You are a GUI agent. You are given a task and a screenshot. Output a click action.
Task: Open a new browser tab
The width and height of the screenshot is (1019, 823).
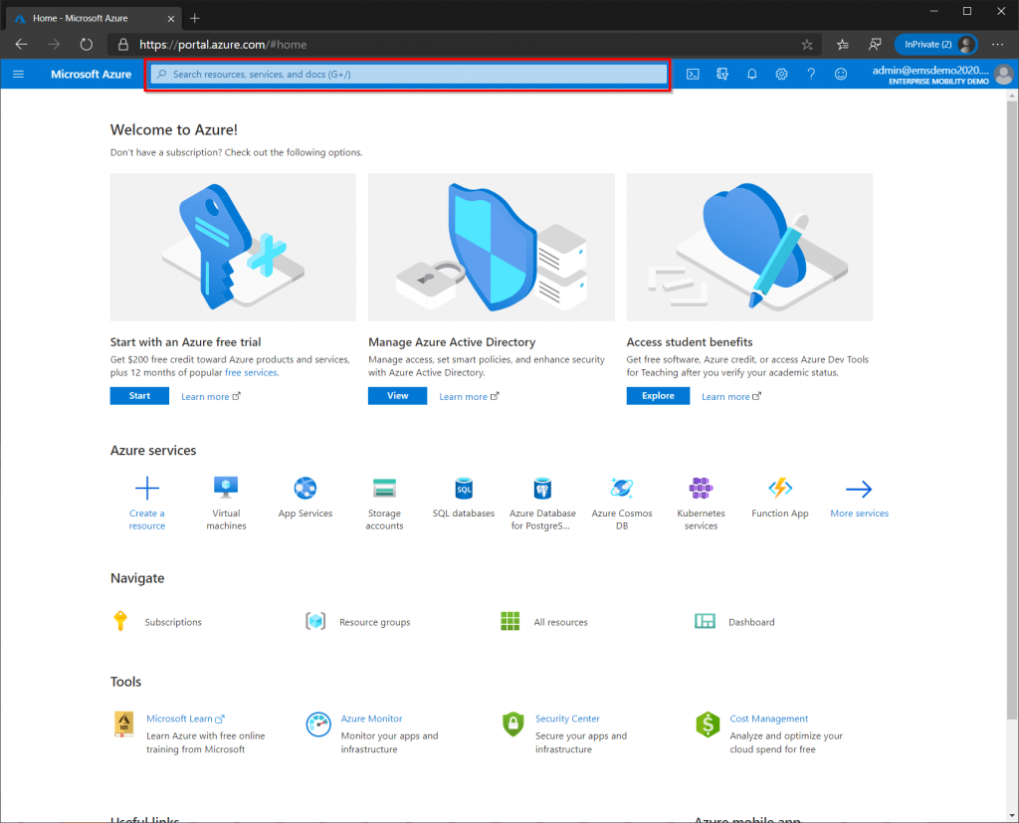click(x=194, y=18)
